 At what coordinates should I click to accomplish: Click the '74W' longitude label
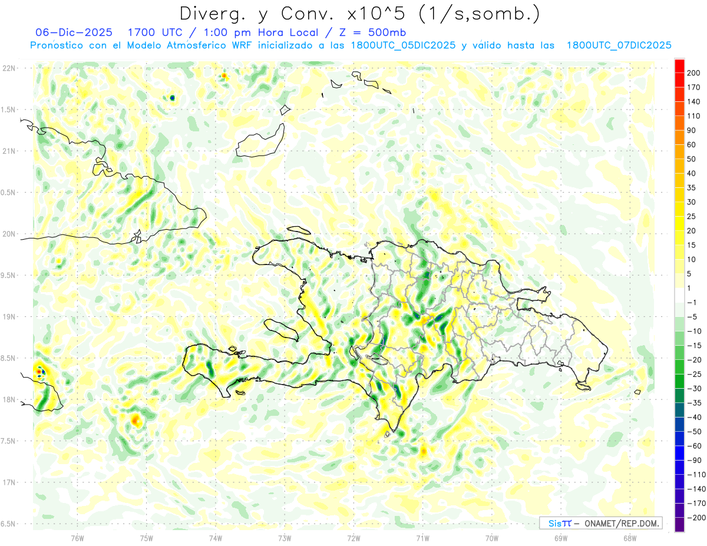pyautogui.click(x=215, y=538)
